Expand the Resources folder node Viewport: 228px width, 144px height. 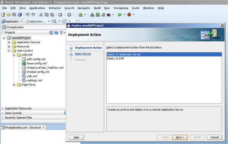click(9, 46)
